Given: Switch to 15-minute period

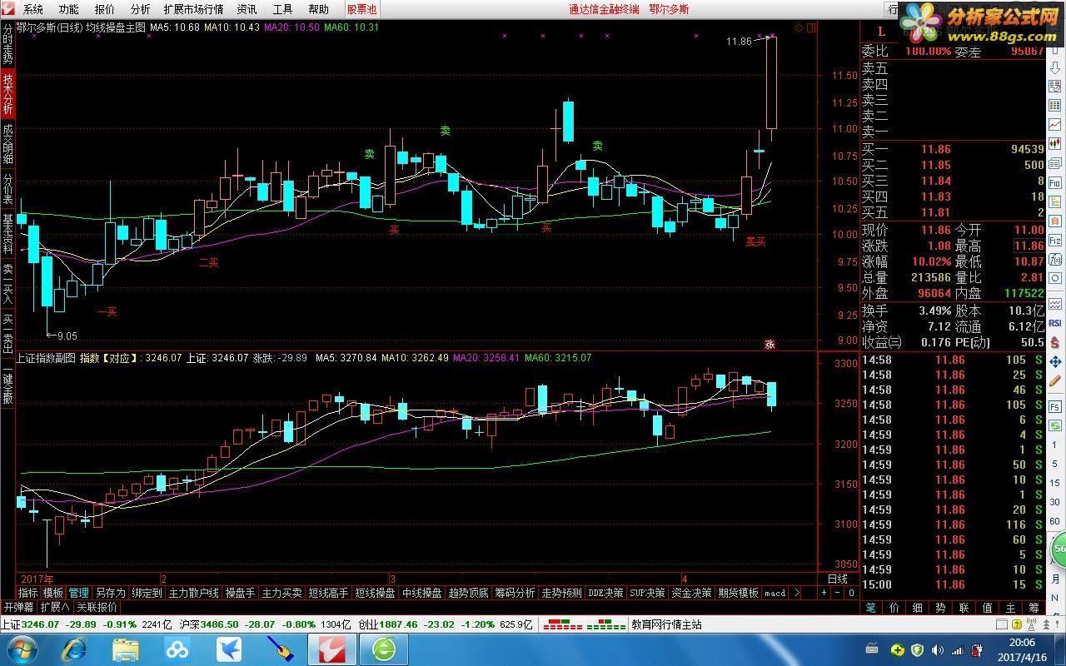Looking at the screenshot, I should pyautogui.click(x=1054, y=483).
